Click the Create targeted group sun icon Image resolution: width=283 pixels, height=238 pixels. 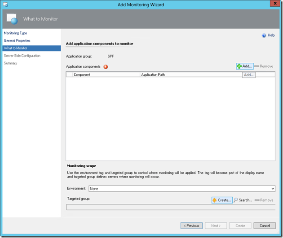[215, 200]
